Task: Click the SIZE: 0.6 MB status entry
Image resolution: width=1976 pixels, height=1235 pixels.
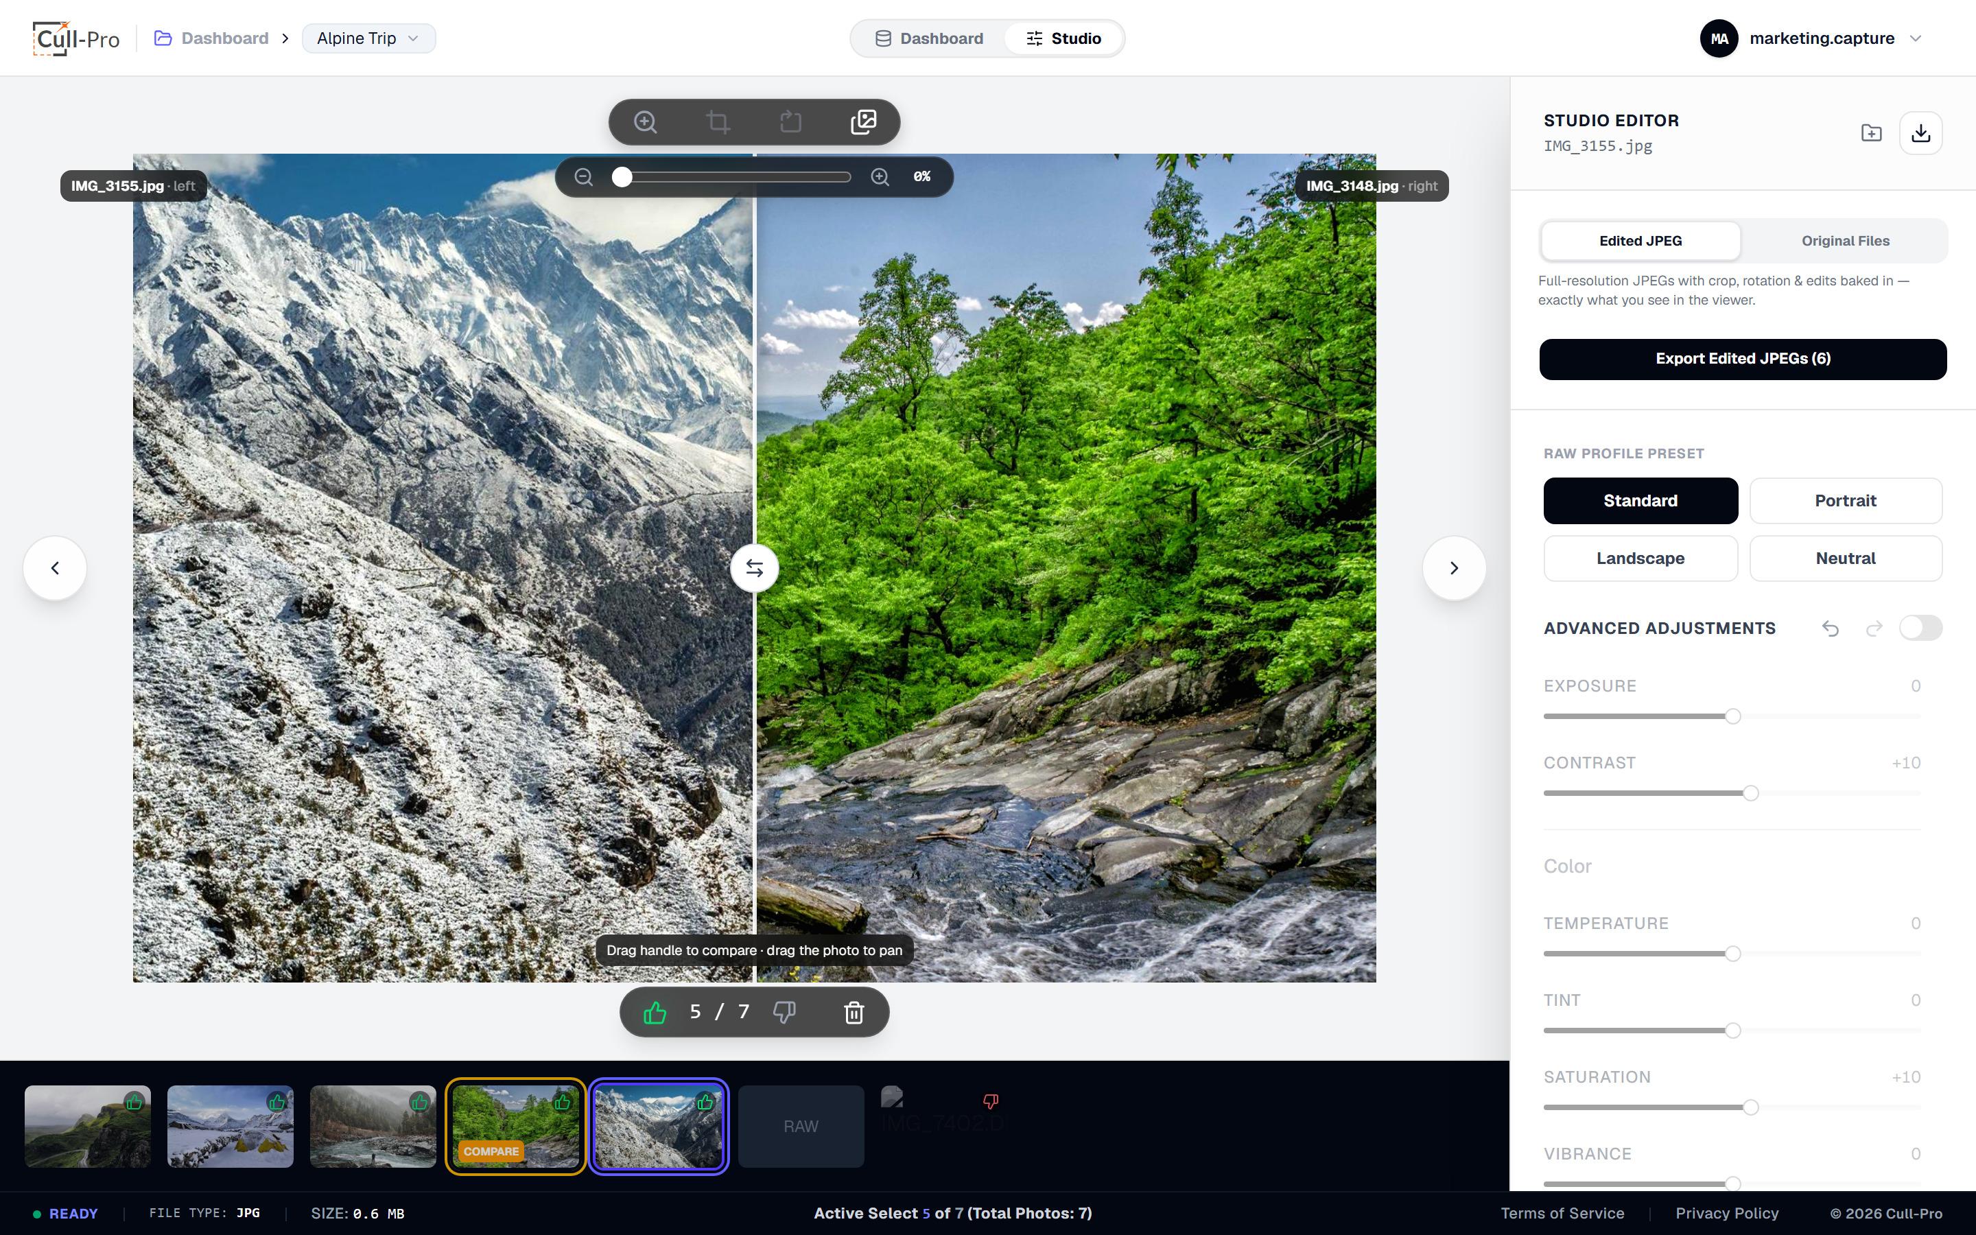Action: click(x=357, y=1214)
